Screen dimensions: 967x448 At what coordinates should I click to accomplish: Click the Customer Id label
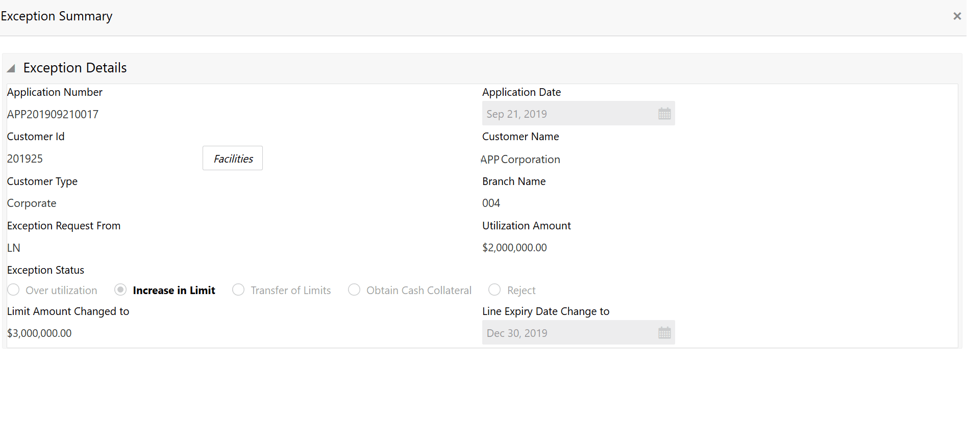36,137
